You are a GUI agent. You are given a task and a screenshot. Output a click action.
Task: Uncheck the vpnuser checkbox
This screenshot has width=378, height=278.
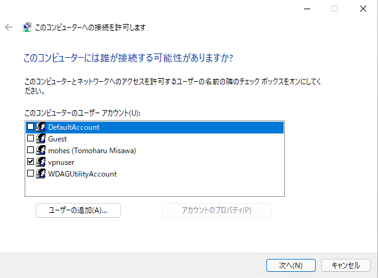pyautogui.click(x=30, y=162)
